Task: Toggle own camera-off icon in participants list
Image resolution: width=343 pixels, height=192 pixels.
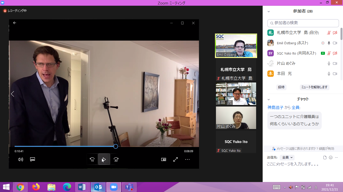Action: [335, 33]
